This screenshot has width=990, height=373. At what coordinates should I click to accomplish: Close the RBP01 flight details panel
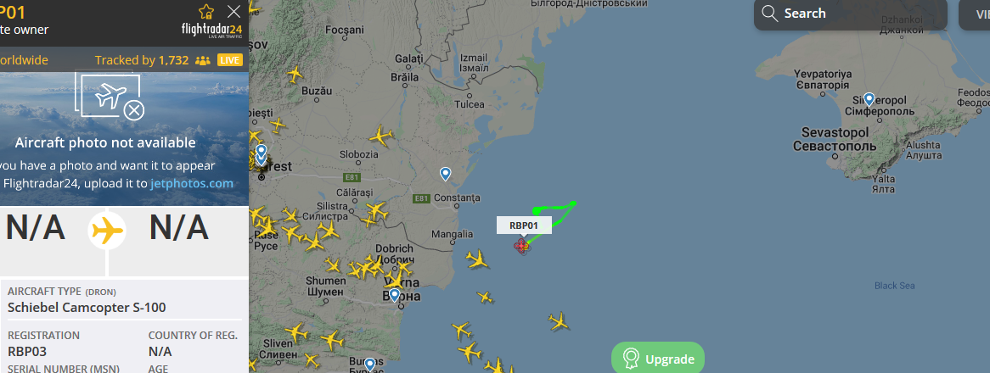coord(233,11)
